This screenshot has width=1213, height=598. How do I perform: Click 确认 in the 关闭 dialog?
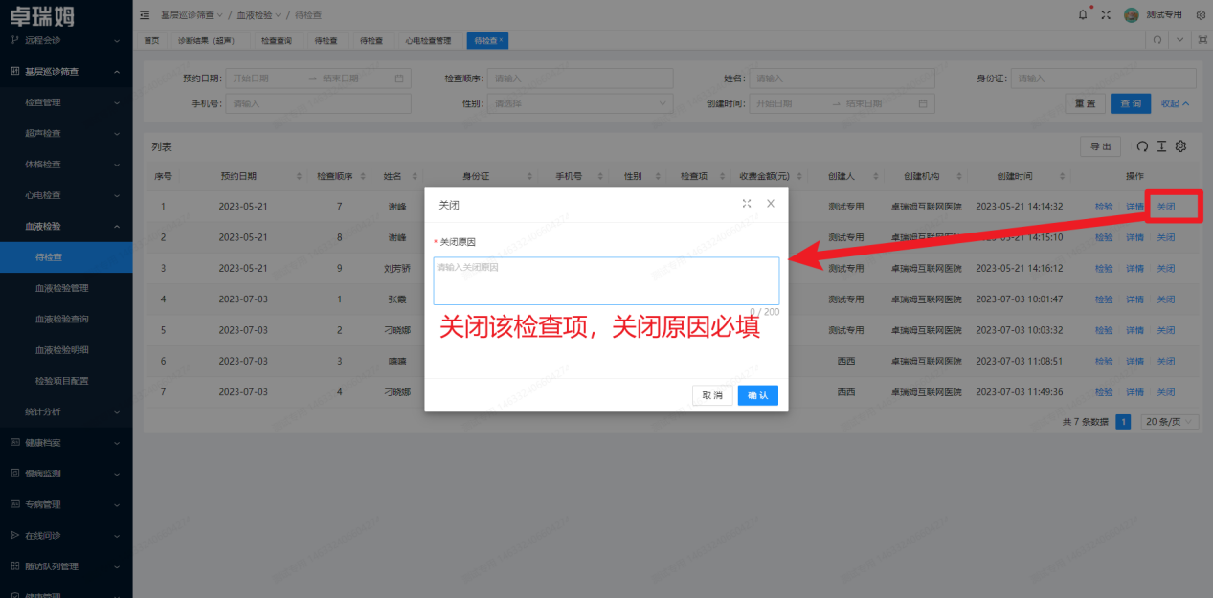coord(758,395)
